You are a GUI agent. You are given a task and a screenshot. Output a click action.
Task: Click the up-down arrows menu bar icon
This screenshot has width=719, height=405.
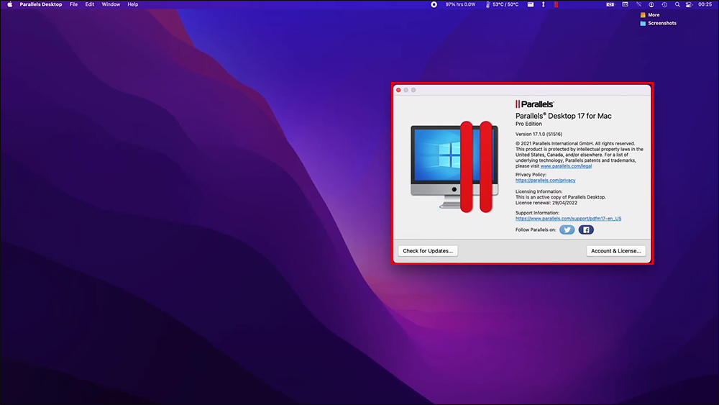coord(544,4)
